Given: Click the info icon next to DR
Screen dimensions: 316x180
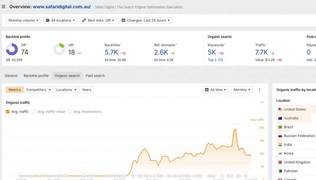Looking at the screenshot, I should click(x=27, y=44).
